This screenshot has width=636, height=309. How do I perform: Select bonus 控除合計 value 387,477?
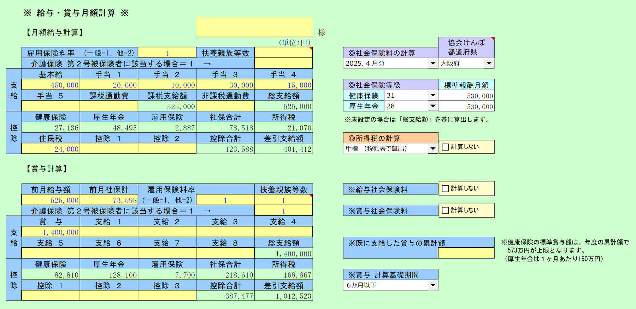coord(225,296)
